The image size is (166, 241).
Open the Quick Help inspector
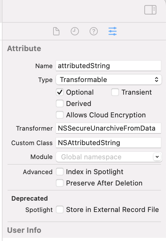click(x=94, y=31)
